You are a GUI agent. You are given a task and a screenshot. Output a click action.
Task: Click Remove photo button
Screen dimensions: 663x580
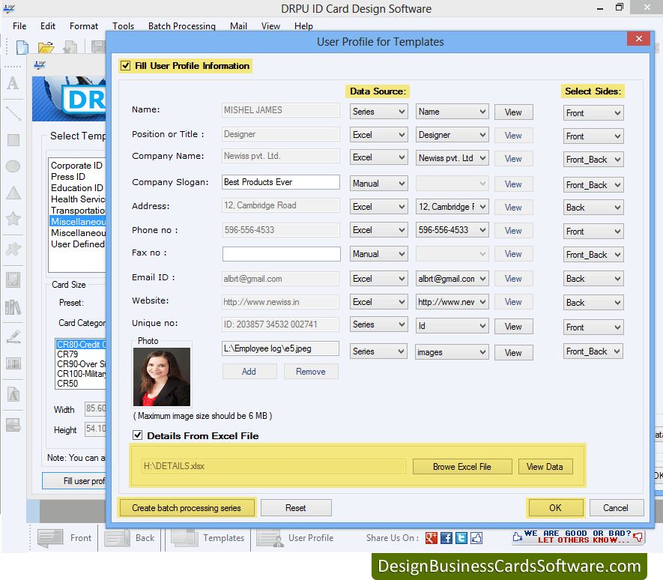pyautogui.click(x=311, y=372)
